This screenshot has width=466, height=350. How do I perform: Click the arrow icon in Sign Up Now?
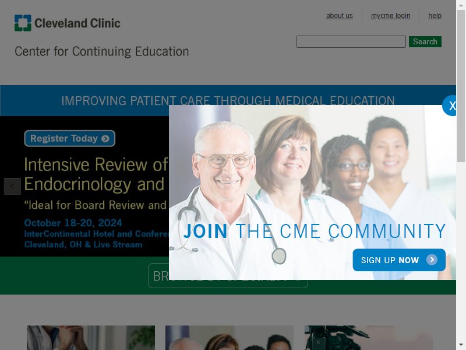(432, 260)
